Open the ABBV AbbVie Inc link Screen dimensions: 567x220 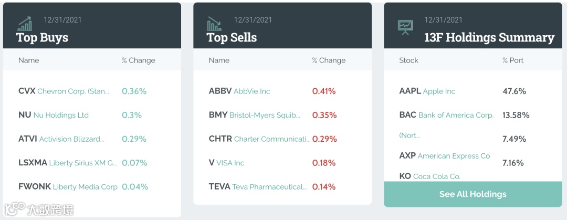point(239,91)
